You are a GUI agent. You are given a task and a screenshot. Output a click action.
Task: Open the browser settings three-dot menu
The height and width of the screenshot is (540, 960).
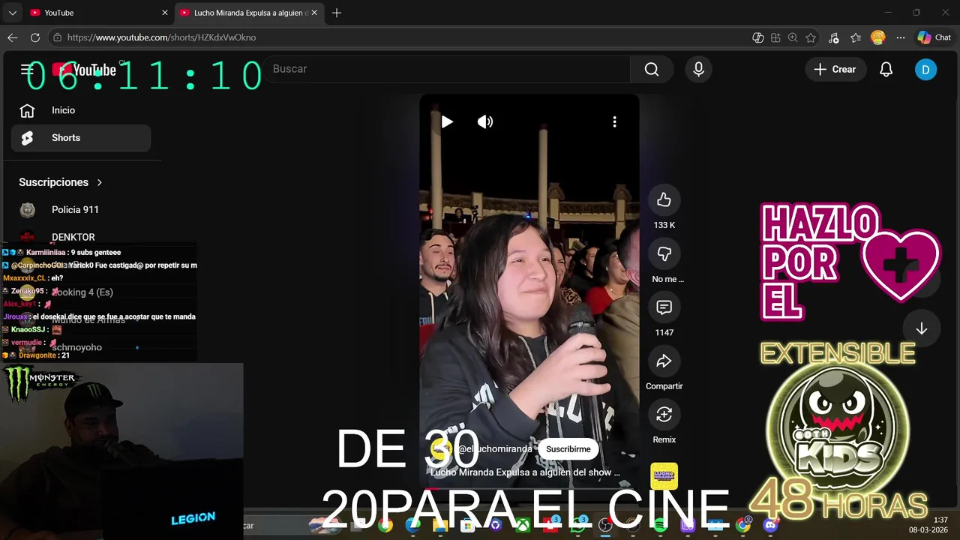coord(901,37)
